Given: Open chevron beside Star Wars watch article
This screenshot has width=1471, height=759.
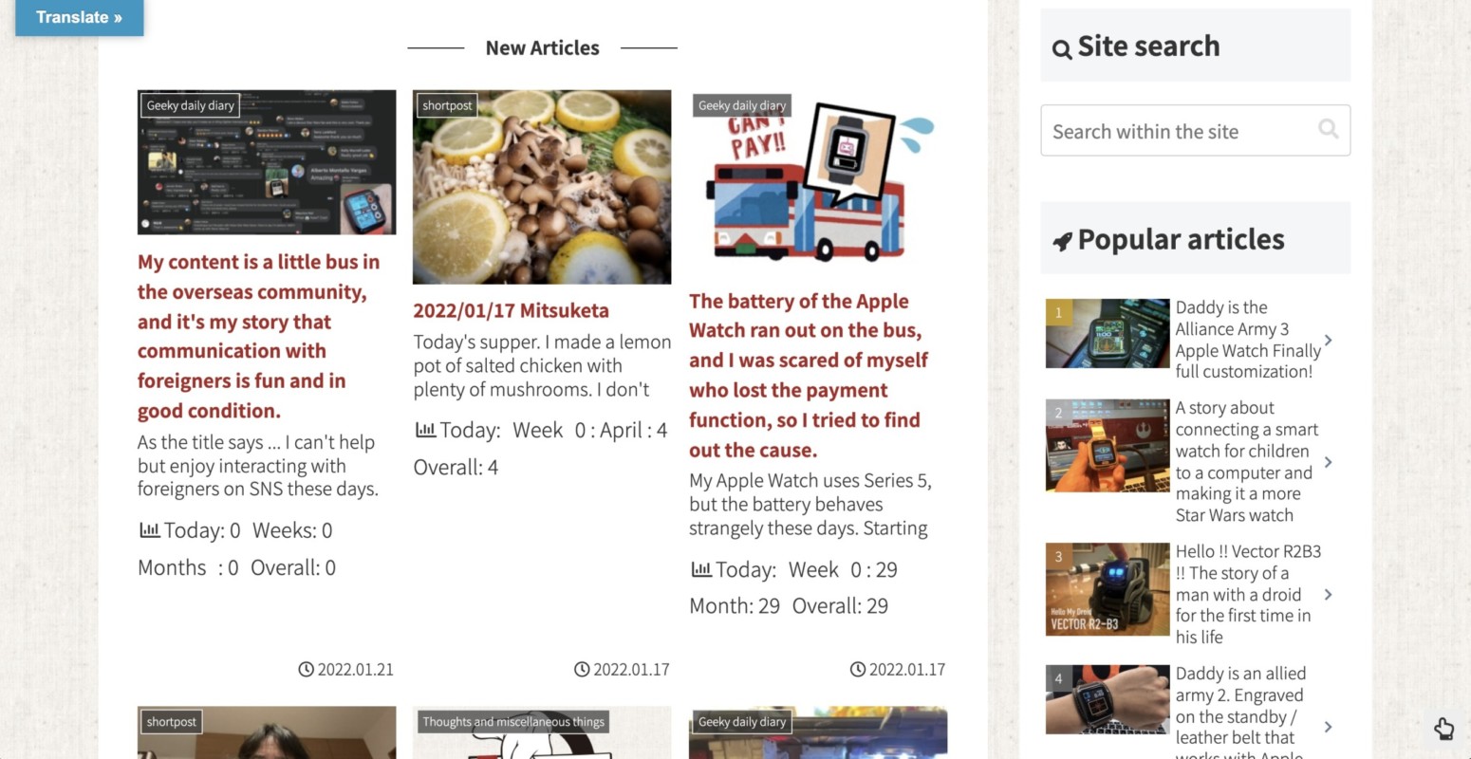Looking at the screenshot, I should (x=1328, y=462).
